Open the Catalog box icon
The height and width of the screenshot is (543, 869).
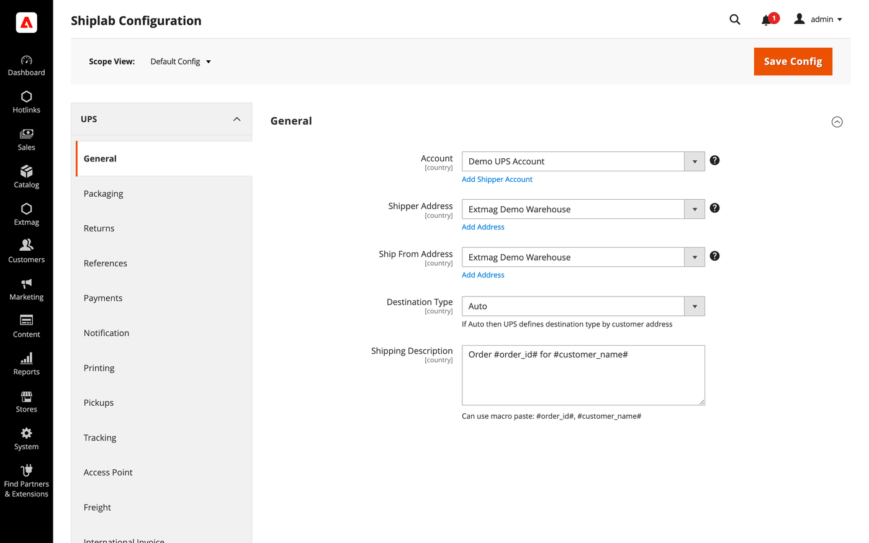click(26, 171)
